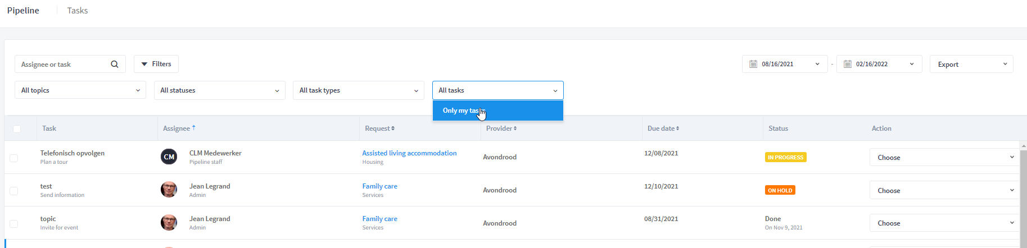Image resolution: width=1027 pixels, height=248 pixels.
Task: Open Choose action for topic task
Action: tap(944, 223)
